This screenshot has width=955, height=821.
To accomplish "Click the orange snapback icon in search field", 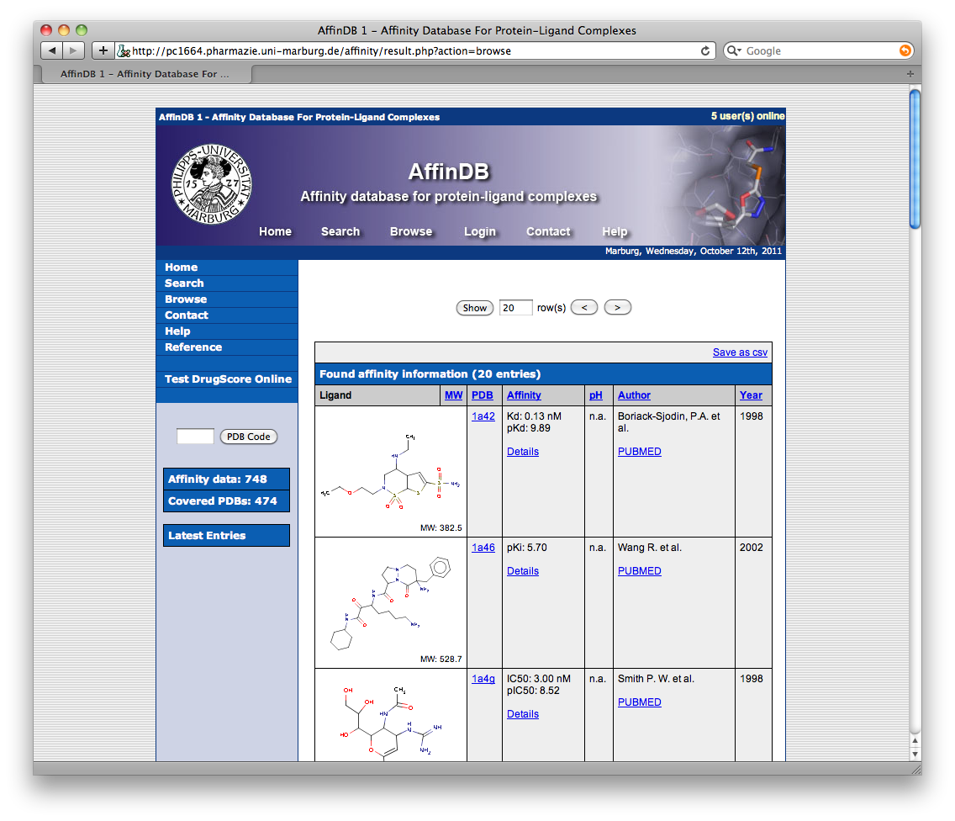I will [905, 50].
